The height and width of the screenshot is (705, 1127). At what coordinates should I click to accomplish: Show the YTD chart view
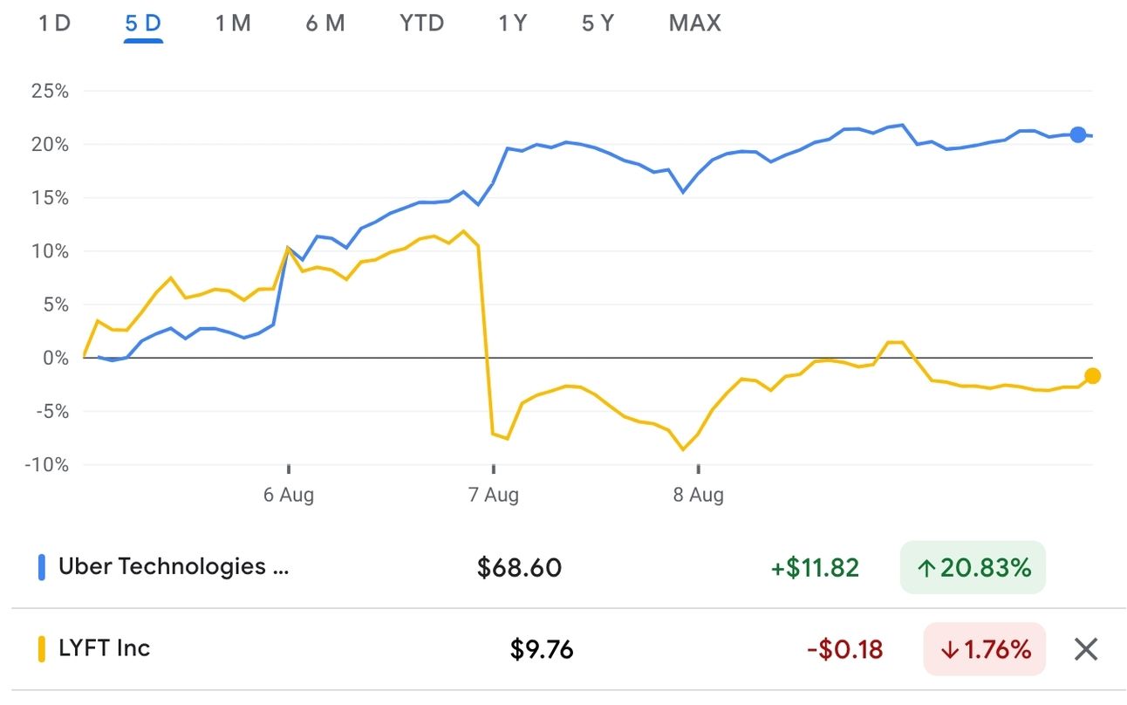[x=421, y=24]
